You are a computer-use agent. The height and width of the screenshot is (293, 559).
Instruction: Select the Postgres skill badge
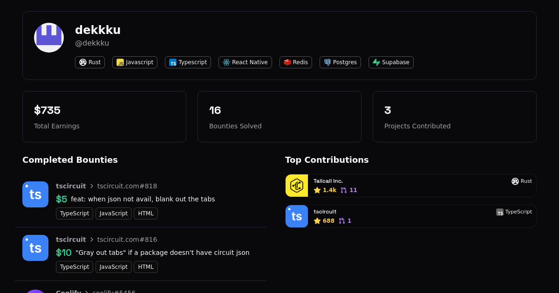click(340, 62)
